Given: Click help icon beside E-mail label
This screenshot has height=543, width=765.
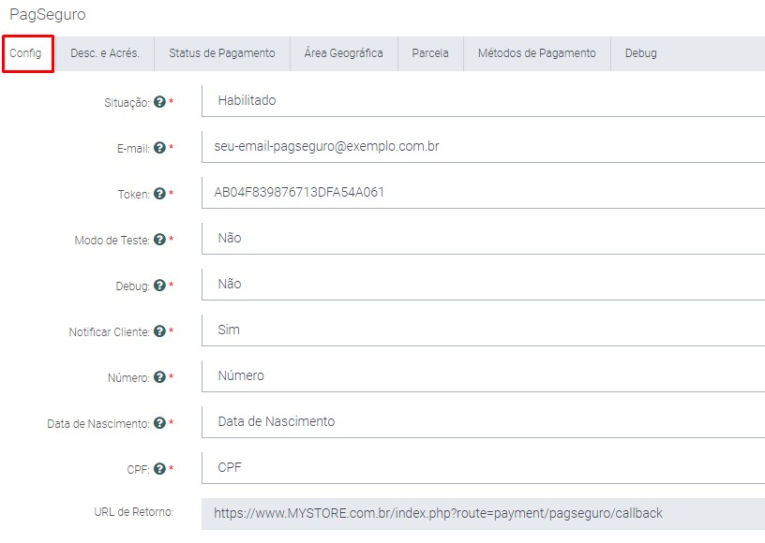Looking at the screenshot, I should 159,148.
